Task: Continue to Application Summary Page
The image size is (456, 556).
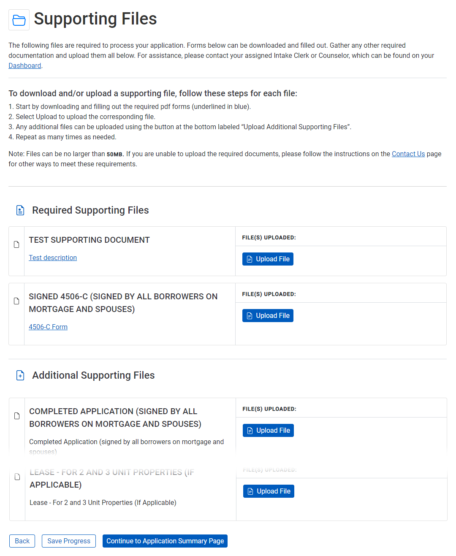Action: pyautogui.click(x=165, y=541)
